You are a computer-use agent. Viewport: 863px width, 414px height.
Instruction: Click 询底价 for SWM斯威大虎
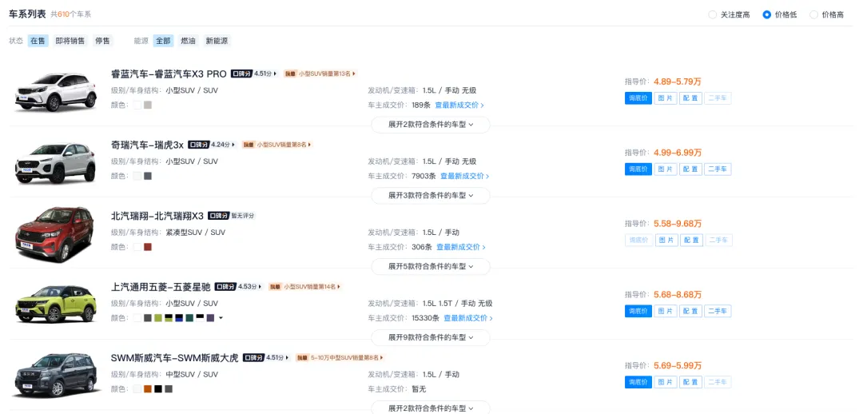[638, 382]
